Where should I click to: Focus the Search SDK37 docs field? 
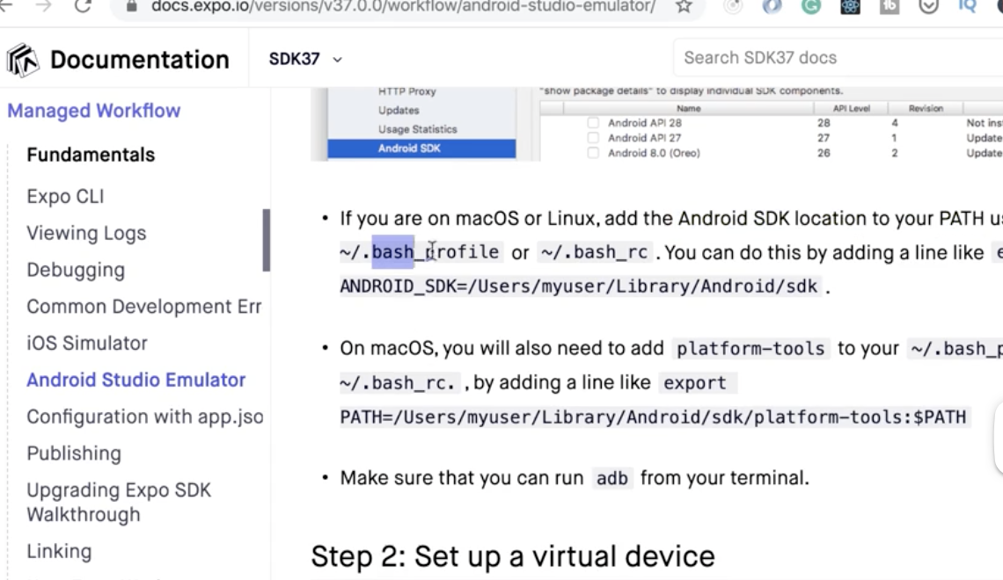[x=838, y=57]
